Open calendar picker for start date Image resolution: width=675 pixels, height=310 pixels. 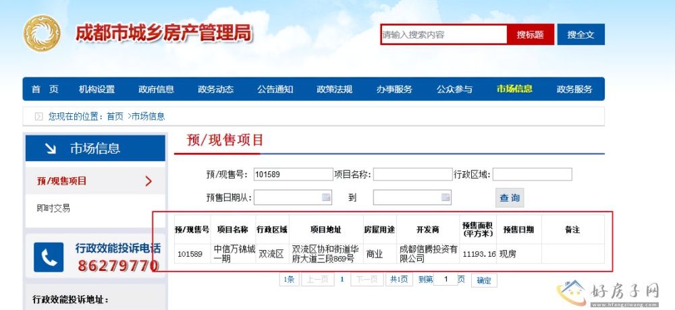coord(327,197)
